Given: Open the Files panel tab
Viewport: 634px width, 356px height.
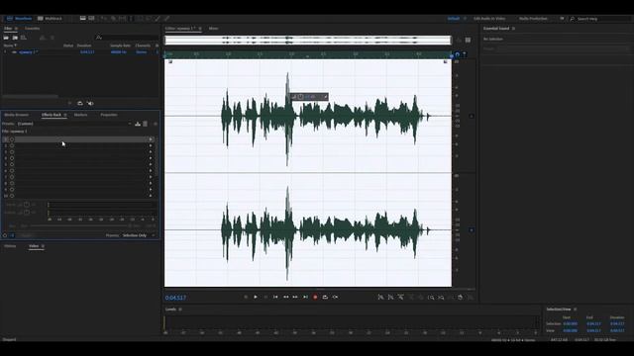Looking at the screenshot, I should click(8, 29).
